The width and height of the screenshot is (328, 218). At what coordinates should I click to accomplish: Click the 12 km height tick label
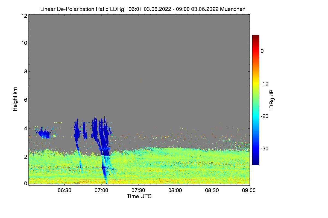pos(24,16)
